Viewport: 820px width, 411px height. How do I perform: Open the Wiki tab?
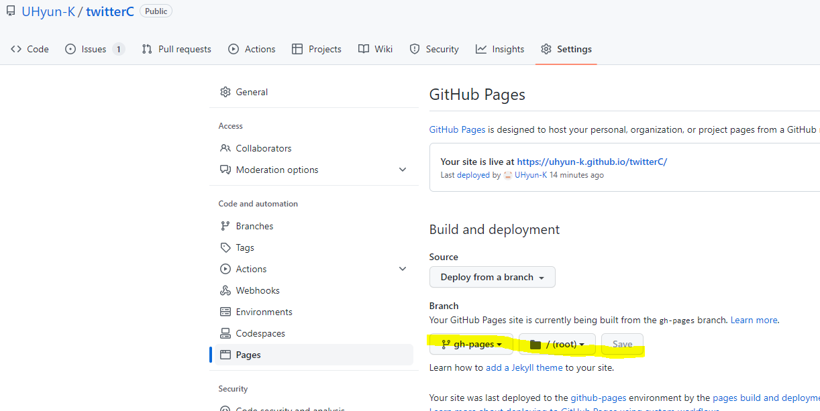(376, 49)
